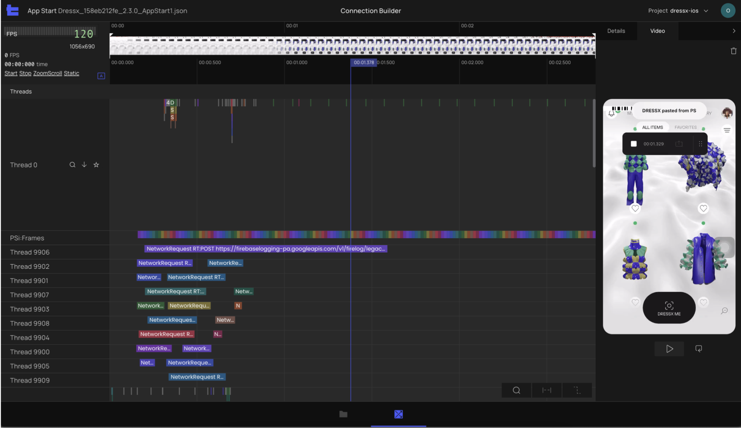Click the sync-to-timeline icon under video

pyautogui.click(x=699, y=349)
